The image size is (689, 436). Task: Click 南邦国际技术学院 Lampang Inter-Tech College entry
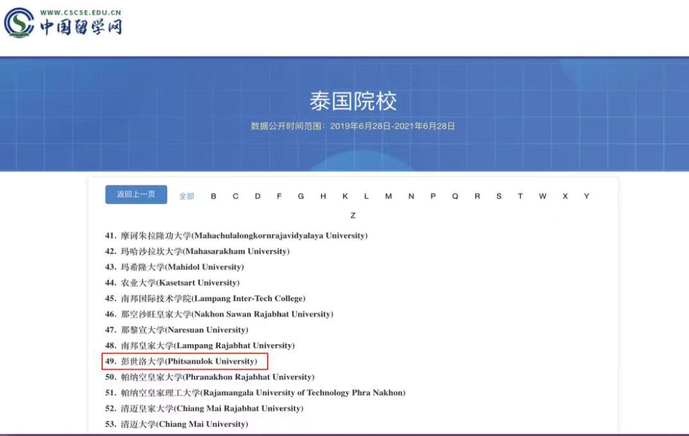point(205,299)
